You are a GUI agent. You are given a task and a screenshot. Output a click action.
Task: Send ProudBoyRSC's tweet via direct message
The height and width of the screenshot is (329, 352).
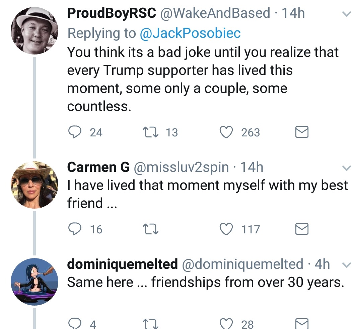pos(301,133)
